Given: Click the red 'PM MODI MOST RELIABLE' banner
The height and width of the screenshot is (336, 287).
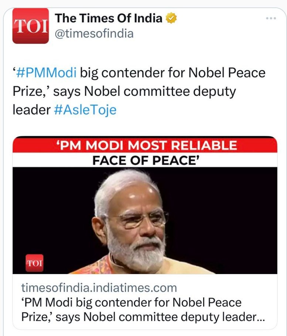Looking at the screenshot, I should [144, 145].
